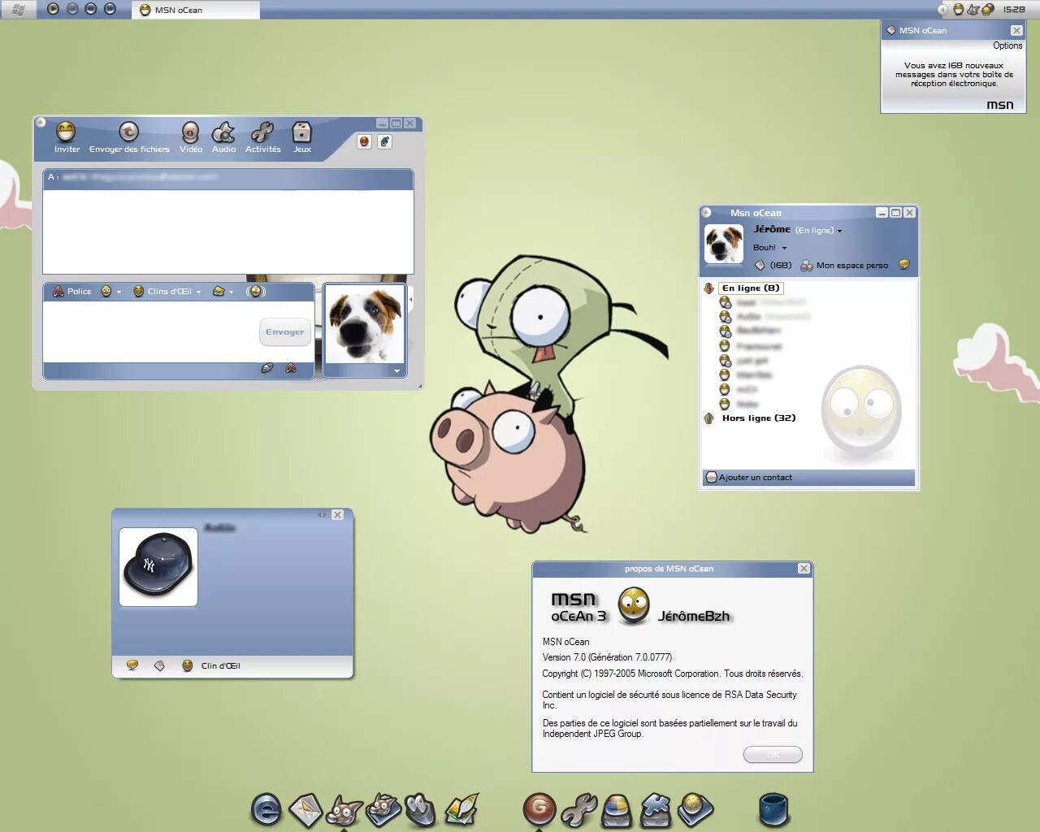Click the MSN oCean taskbar tab
The image size is (1040, 832).
click(x=195, y=10)
